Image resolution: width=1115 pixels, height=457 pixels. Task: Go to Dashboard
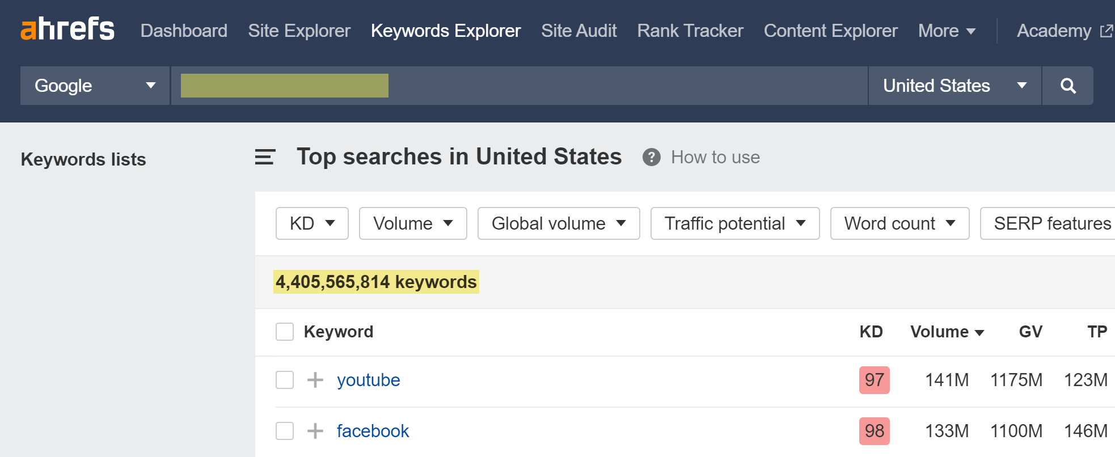click(184, 31)
